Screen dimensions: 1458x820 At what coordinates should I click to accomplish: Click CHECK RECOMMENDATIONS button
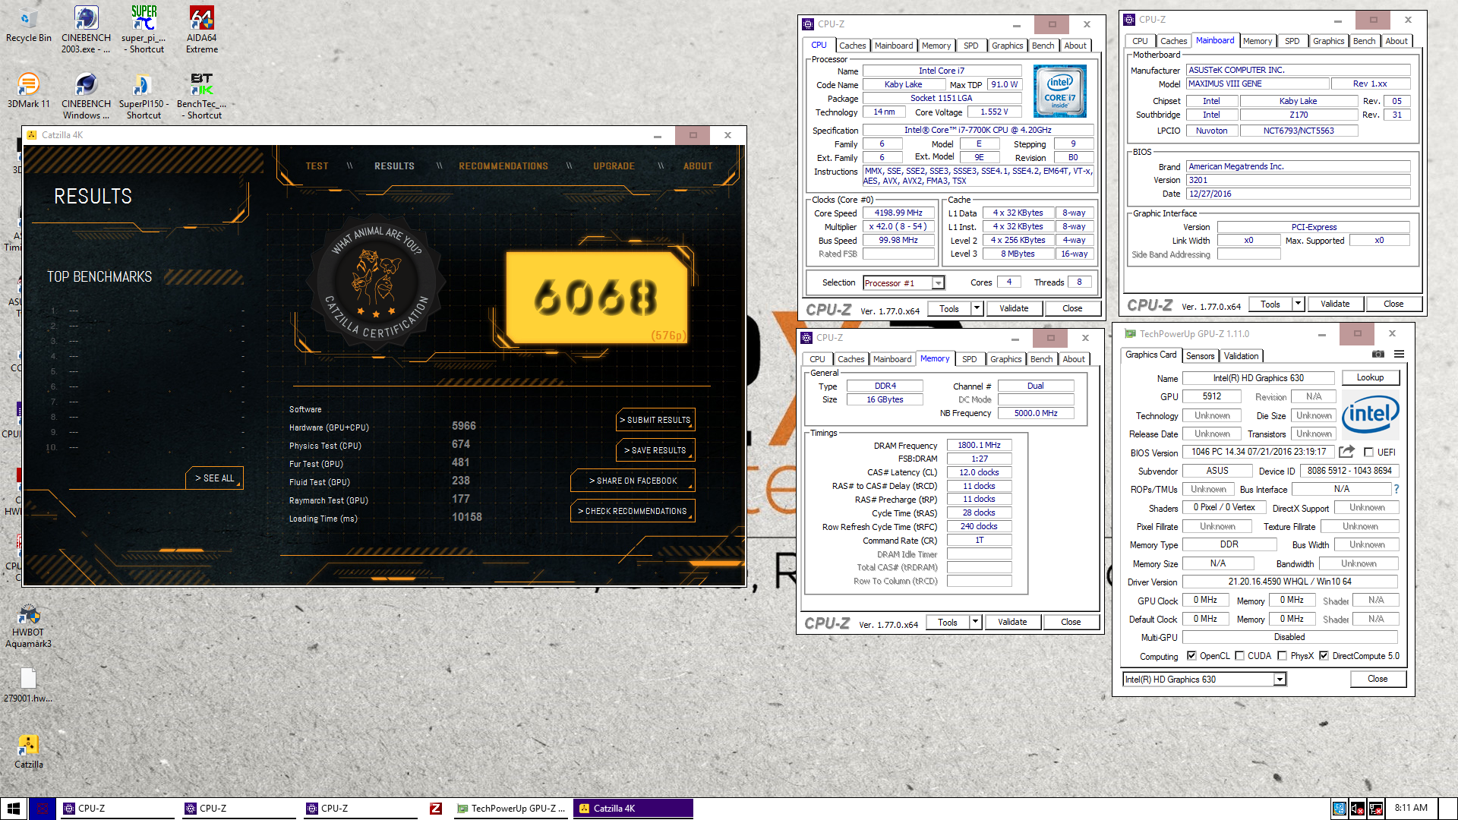tap(633, 511)
